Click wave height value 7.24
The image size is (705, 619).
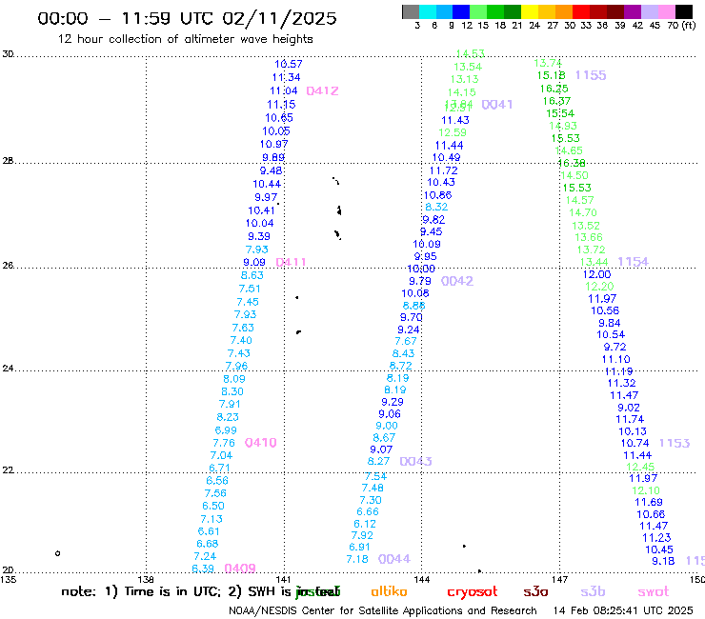click(x=205, y=556)
